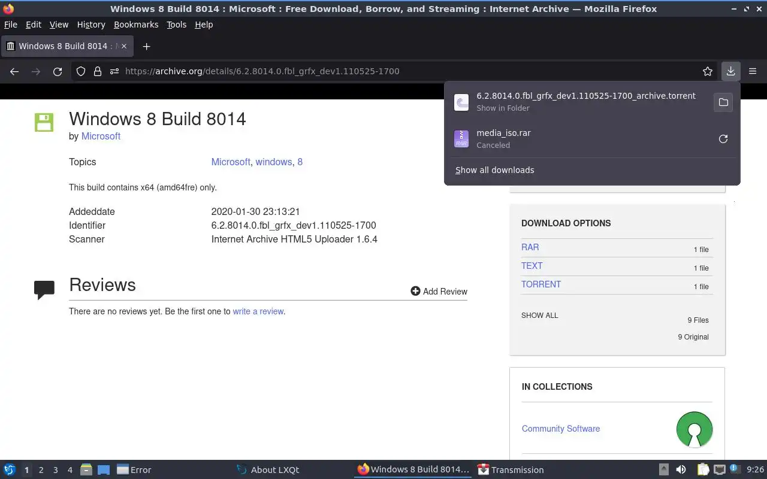This screenshot has width=767, height=479.
Task: Switch to virtual desktop 3
Action: (55, 470)
